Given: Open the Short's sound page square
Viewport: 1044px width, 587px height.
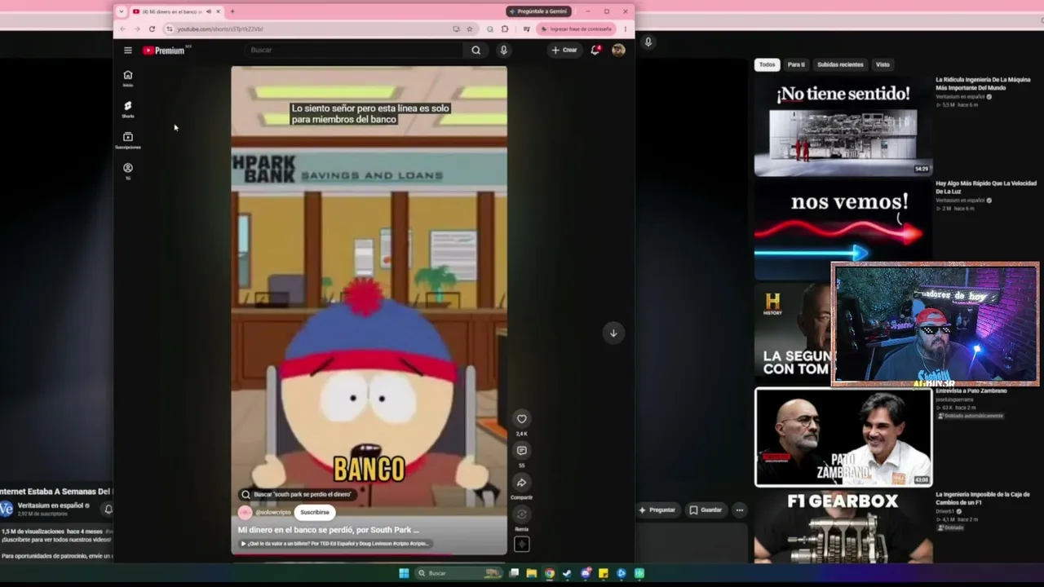Looking at the screenshot, I should click(522, 544).
